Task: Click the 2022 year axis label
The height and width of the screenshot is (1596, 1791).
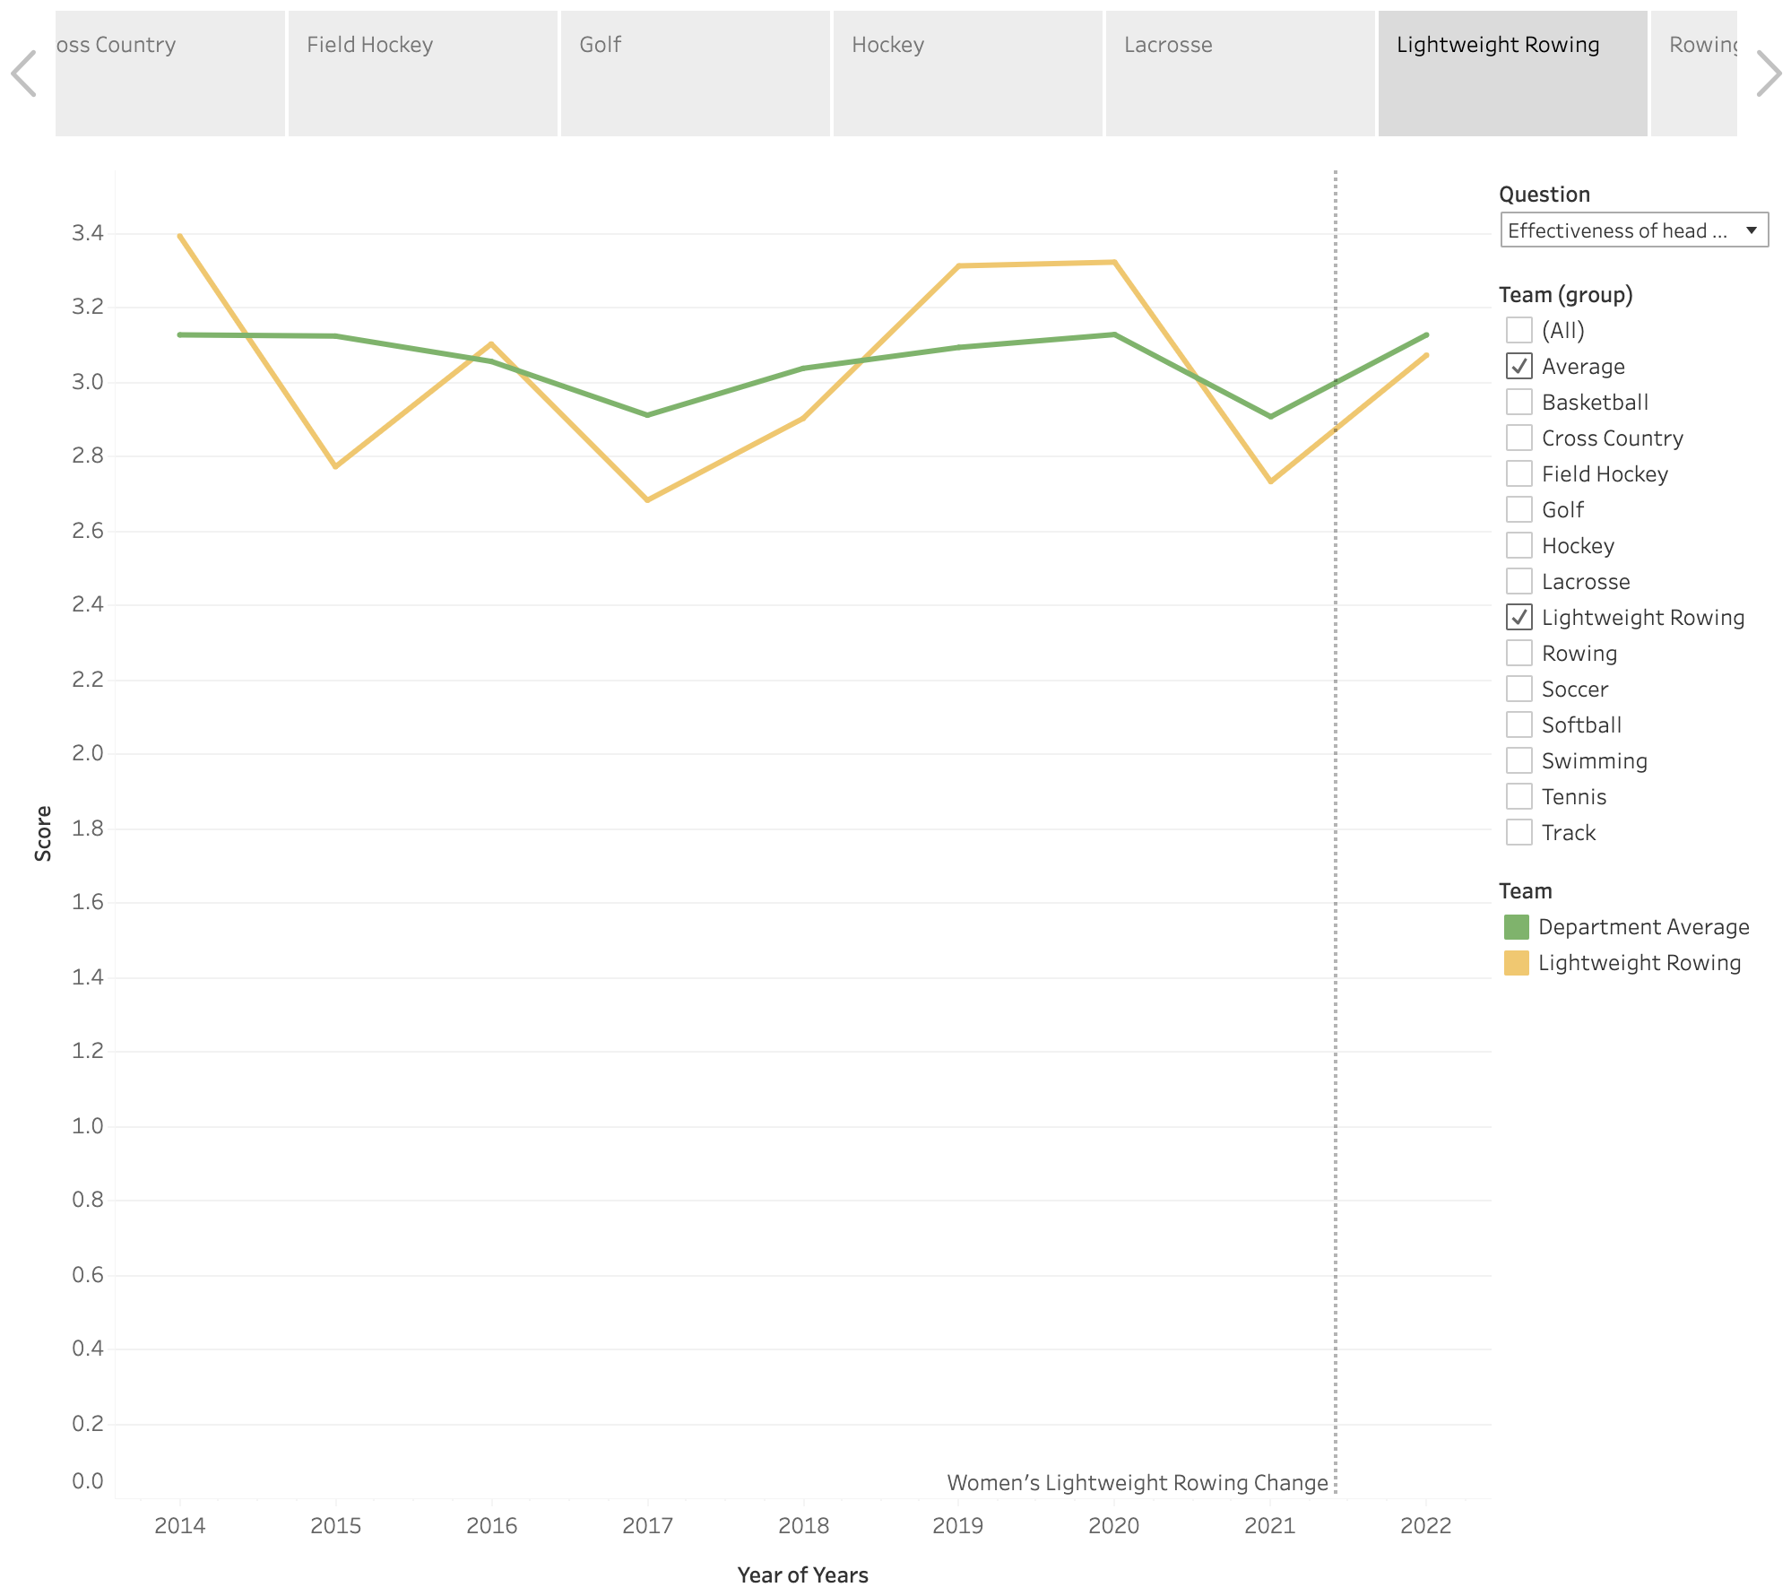Action: pos(1425,1525)
